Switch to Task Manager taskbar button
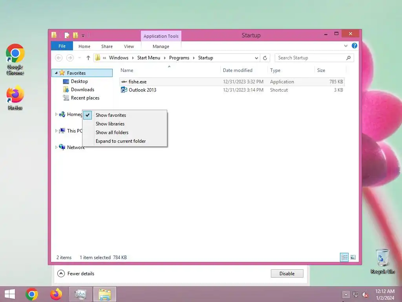The width and height of the screenshot is (402, 302). pyautogui.click(x=80, y=294)
